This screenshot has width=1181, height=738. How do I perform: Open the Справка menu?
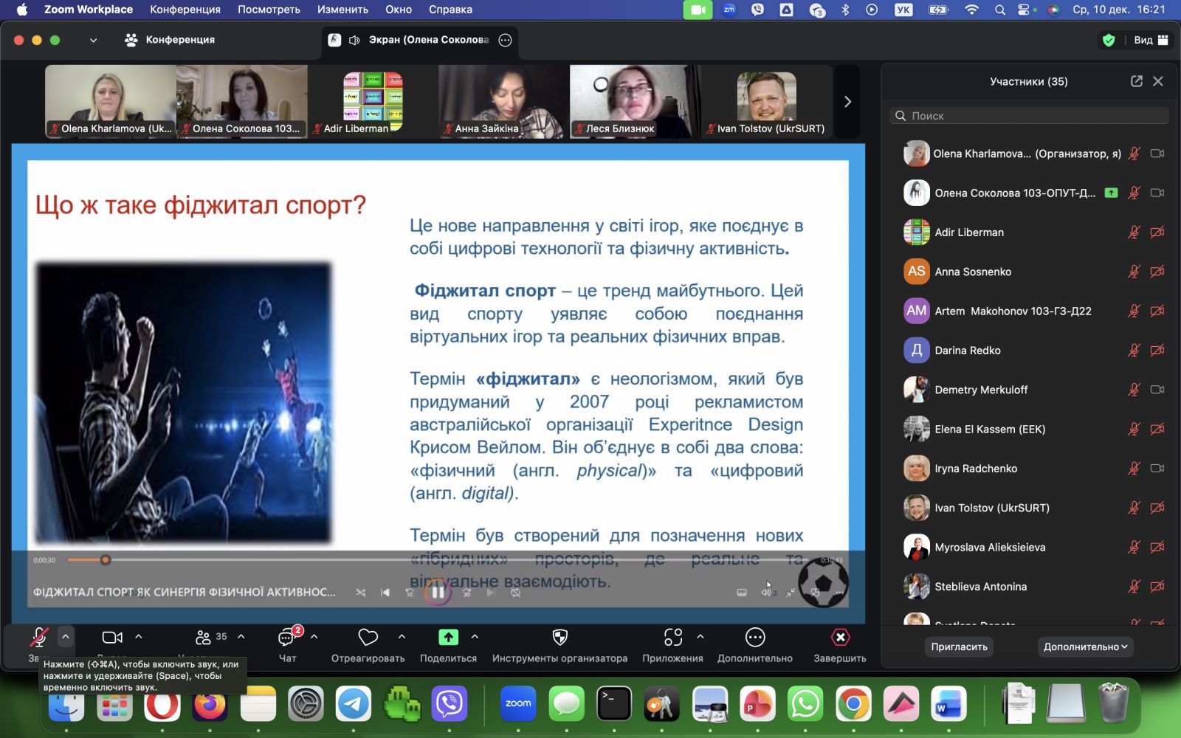point(450,10)
